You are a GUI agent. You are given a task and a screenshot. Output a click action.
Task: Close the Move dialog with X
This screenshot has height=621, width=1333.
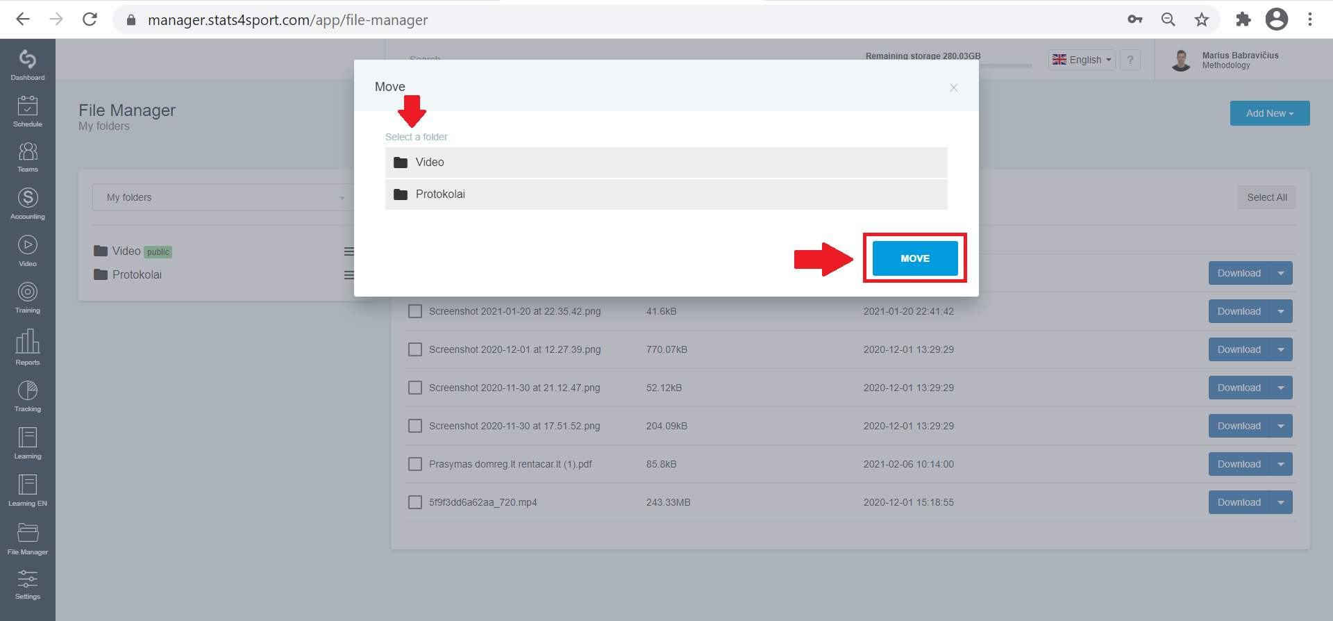[x=954, y=88]
